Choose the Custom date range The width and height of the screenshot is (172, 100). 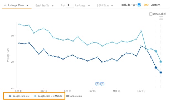(155, 5)
